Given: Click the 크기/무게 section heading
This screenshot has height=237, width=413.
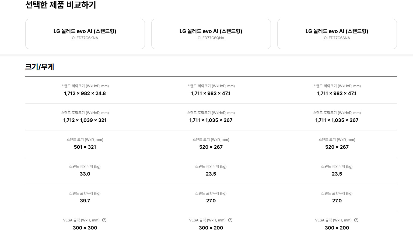Looking at the screenshot, I should (x=40, y=67).
